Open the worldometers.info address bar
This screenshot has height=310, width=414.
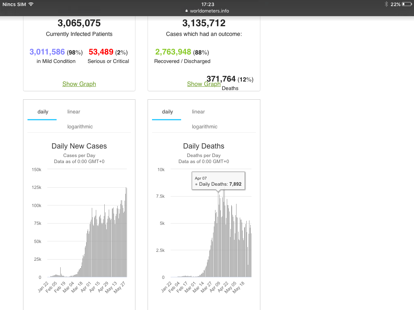pos(207,11)
